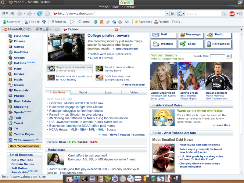This screenshot has height=183, width=244.
Task: Open the Yellow Pages sidebar link
Action: click(x=24, y=134)
